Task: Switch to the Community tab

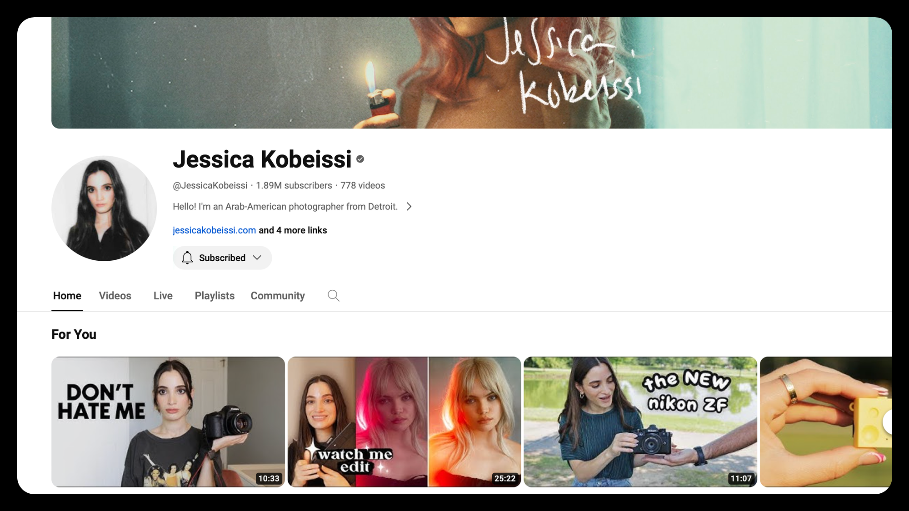Action: [277, 296]
